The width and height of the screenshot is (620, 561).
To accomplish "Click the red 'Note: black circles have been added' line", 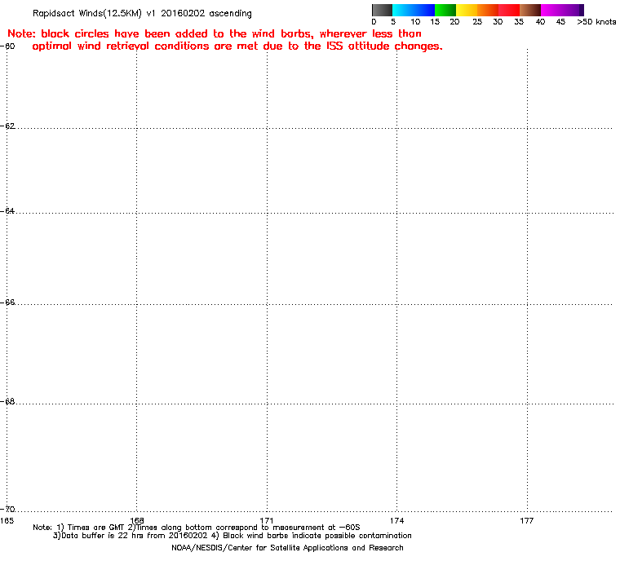I will [215, 33].
